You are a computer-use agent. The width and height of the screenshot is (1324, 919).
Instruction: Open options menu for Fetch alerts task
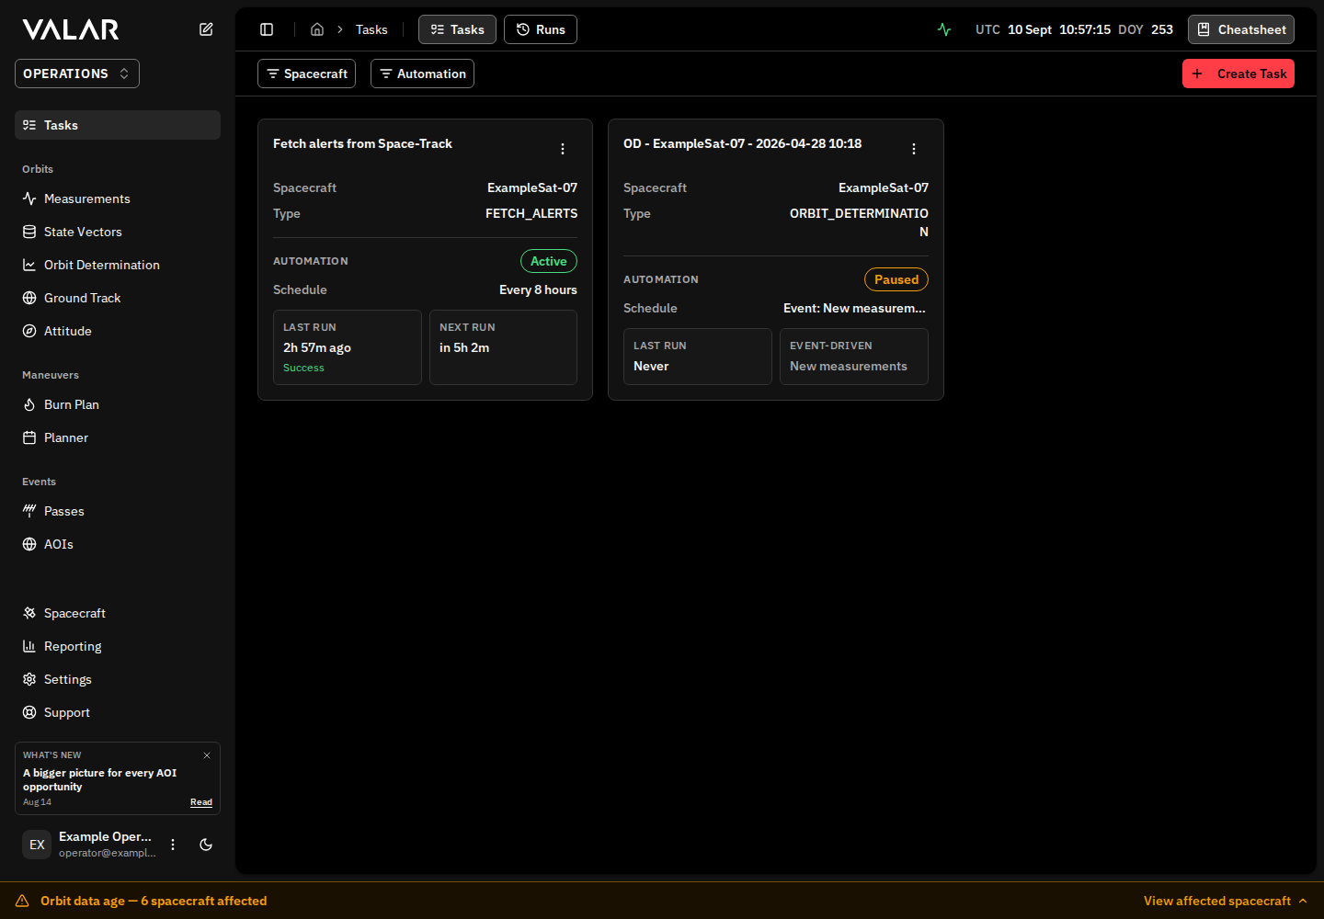[x=563, y=149]
